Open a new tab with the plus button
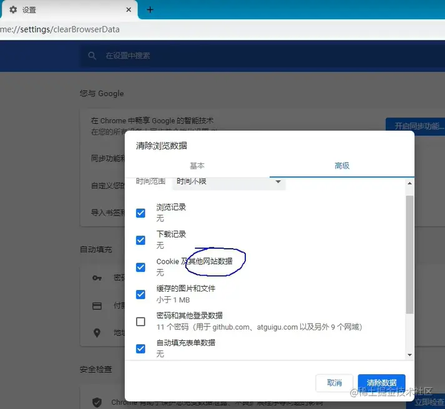This screenshot has width=445, height=409. pos(150,10)
